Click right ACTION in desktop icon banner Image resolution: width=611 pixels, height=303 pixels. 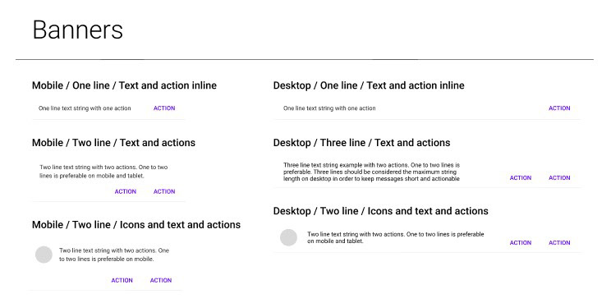tap(559, 242)
